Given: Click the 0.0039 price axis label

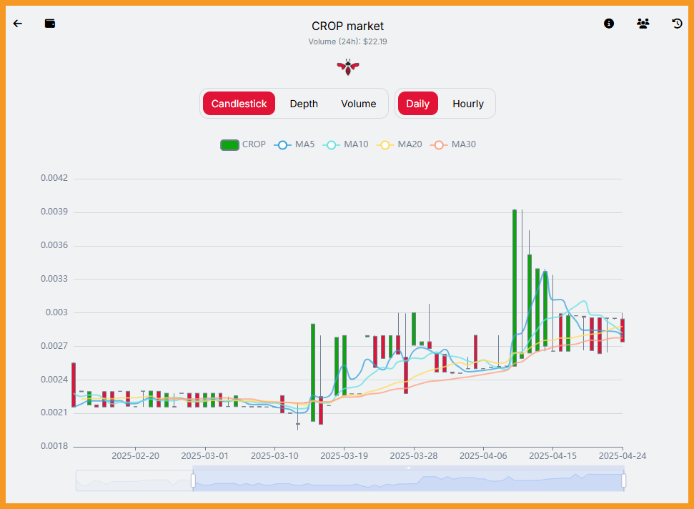Looking at the screenshot, I should click(x=54, y=212).
